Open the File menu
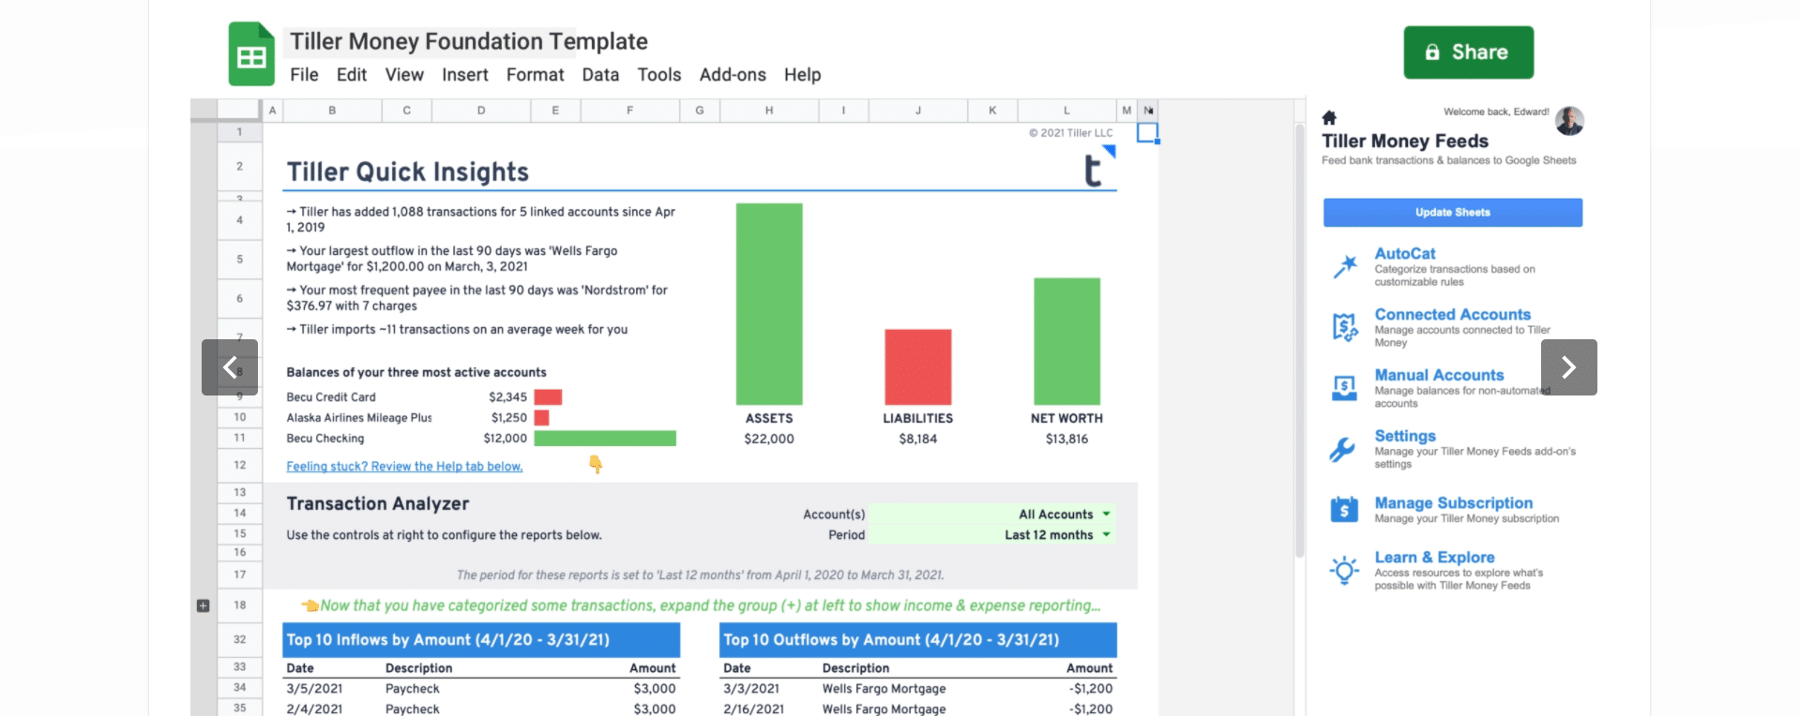This screenshot has width=1800, height=716. tap(304, 75)
